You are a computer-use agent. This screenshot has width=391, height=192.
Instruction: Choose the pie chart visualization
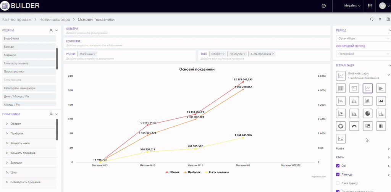click(368, 113)
